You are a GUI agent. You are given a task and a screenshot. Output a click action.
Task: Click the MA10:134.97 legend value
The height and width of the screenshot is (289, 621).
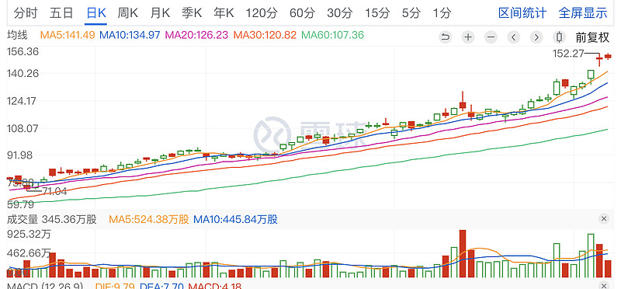pos(130,35)
